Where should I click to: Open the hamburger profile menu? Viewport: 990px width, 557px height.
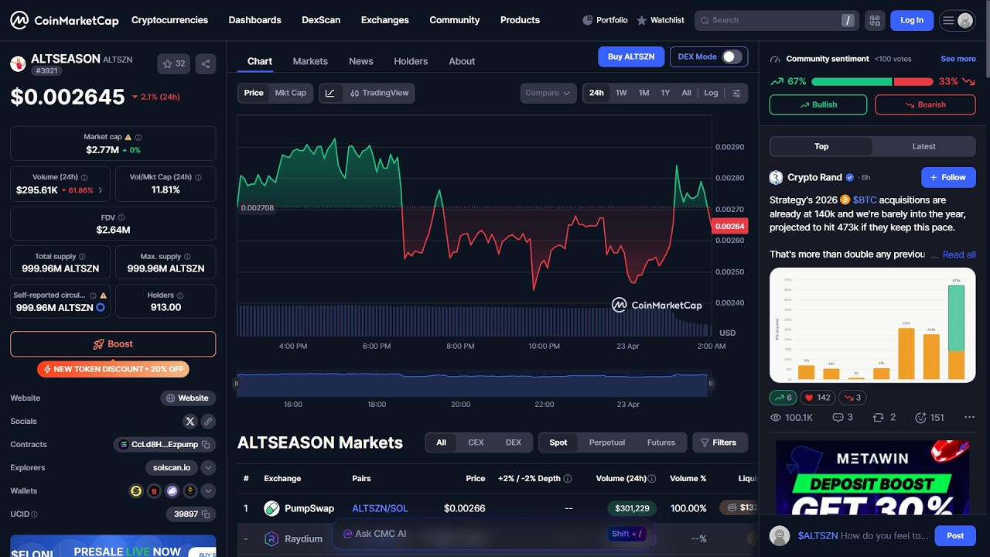pos(958,20)
